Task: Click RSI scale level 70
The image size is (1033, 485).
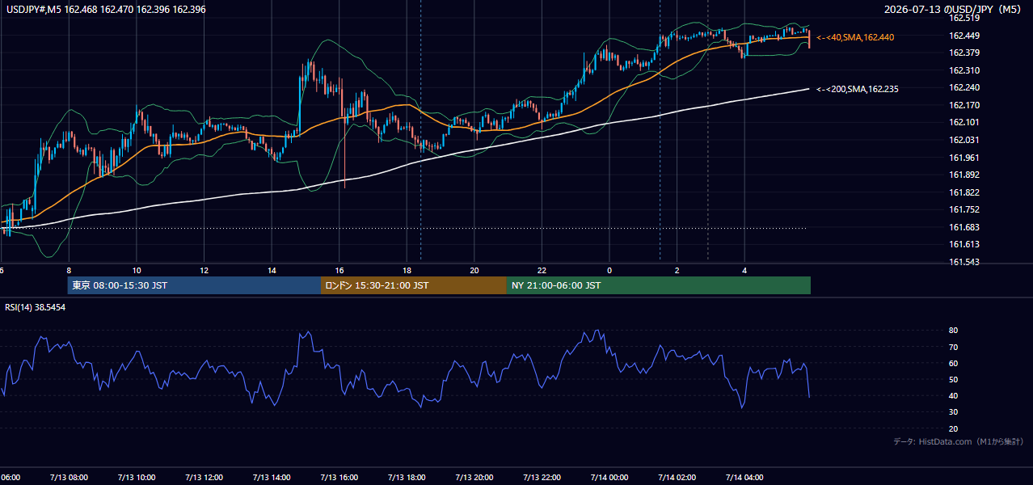Action: click(954, 347)
